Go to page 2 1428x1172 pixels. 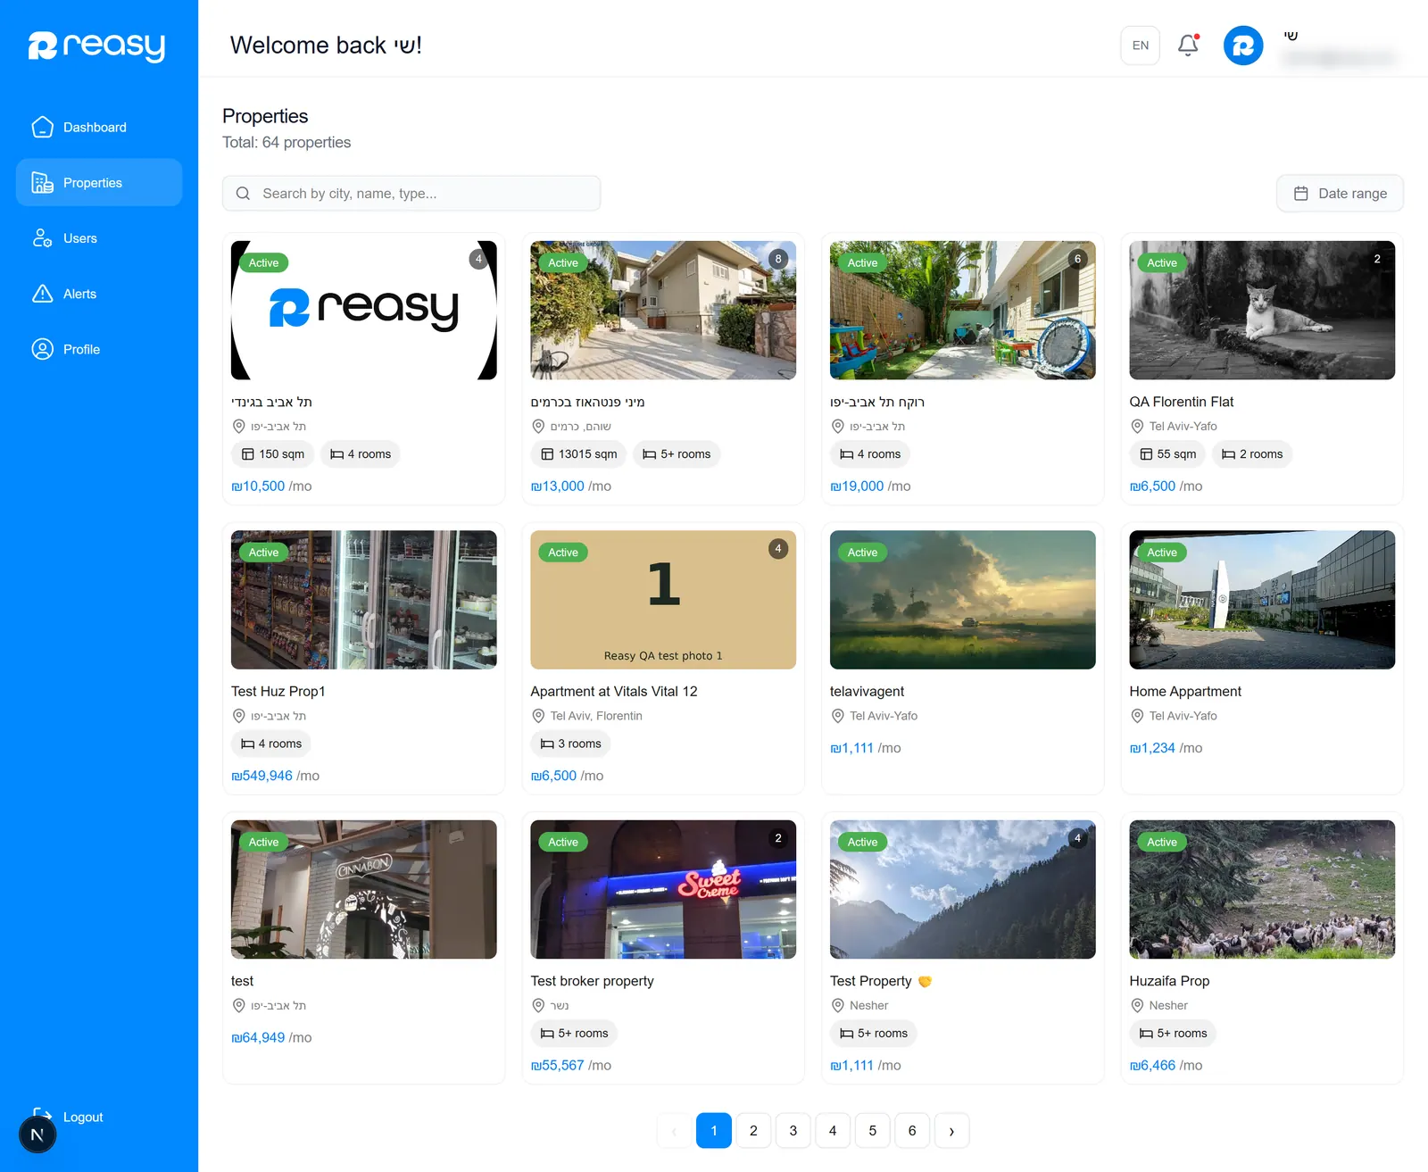tap(753, 1131)
